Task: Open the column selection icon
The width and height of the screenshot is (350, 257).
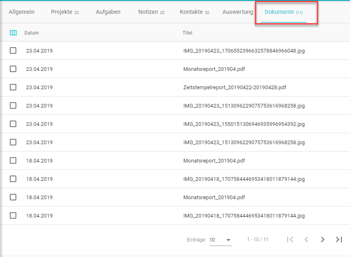Action: pos(13,33)
